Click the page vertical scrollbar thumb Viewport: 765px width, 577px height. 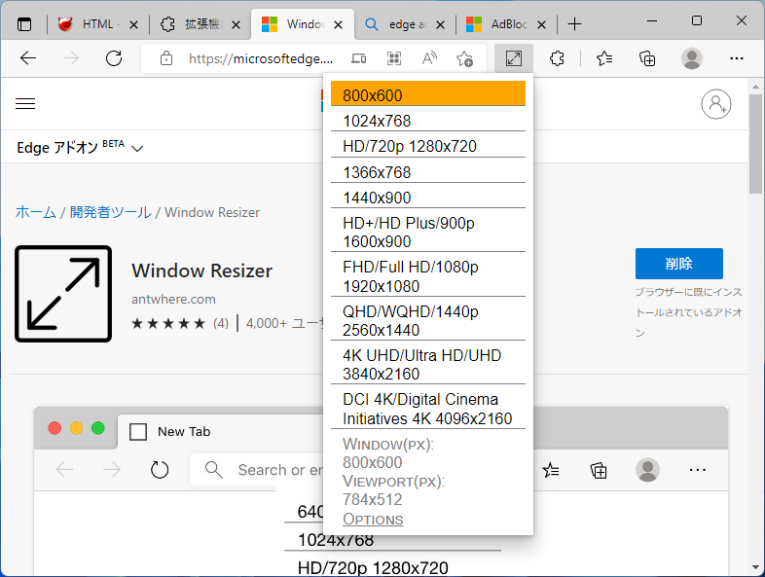(x=755, y=144)
